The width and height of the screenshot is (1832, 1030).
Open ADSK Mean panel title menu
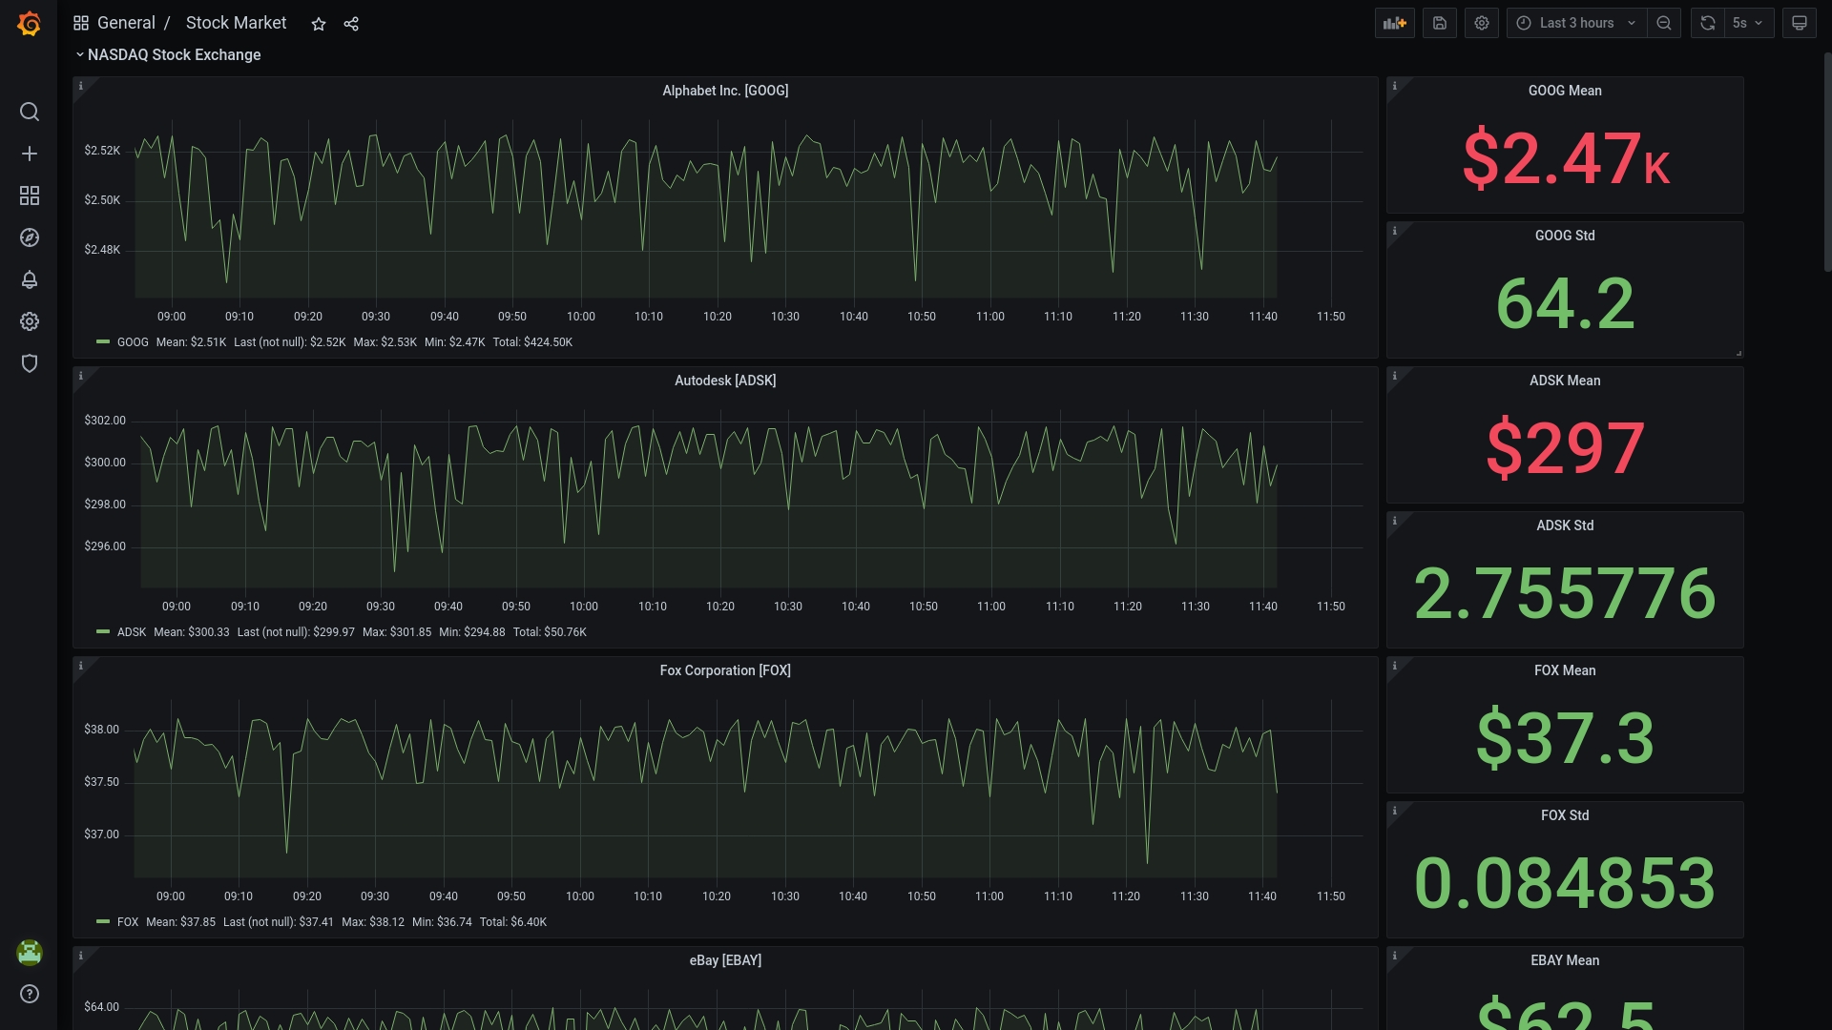coord(1565,381)
